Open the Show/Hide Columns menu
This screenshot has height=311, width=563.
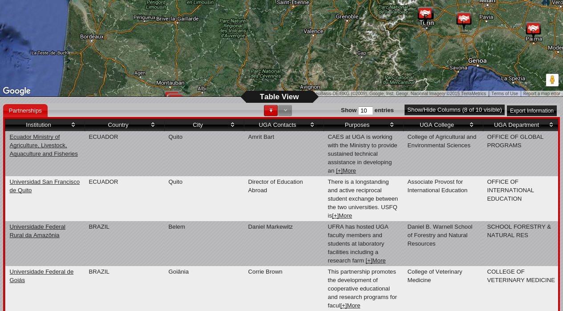tap(454, 110)
